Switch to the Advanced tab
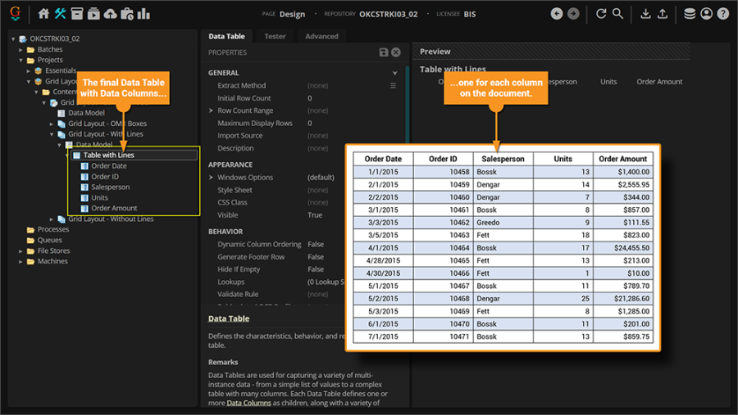Image resolution: width=738 pixels, height=415 pixels. coord(321,36)
